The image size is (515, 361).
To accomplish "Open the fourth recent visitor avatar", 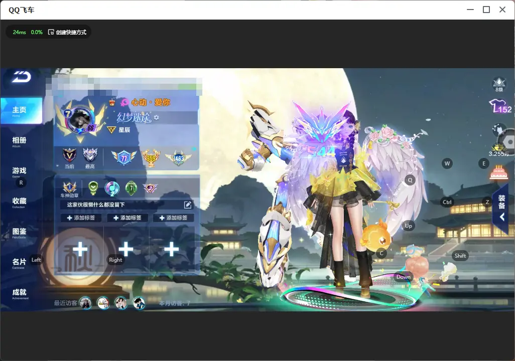I will point(139,303).
